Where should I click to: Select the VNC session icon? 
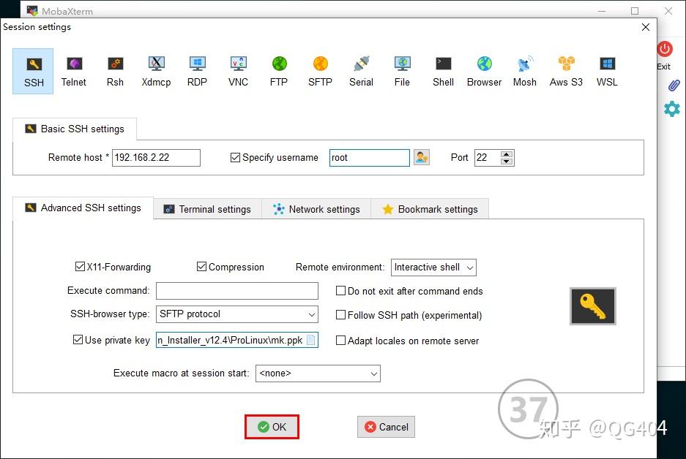[x=238, y=71]
